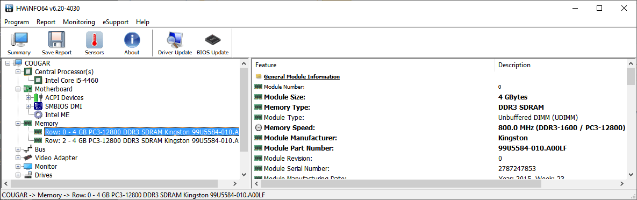This screenshot has height=200, width=637.
Task: Open the Sensors thermometer icon
Action: (x=94, y=44)
